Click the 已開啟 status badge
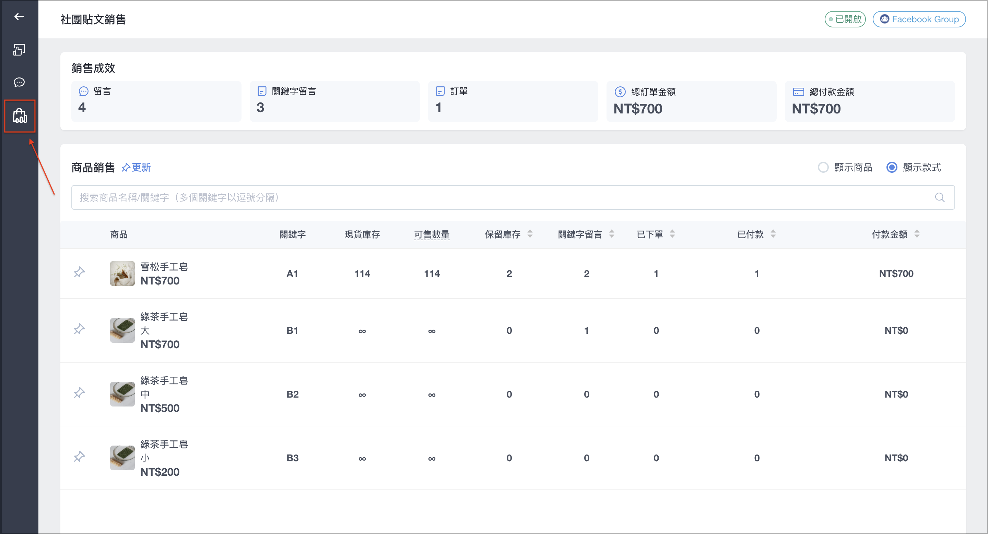 (x=845, y=19)
